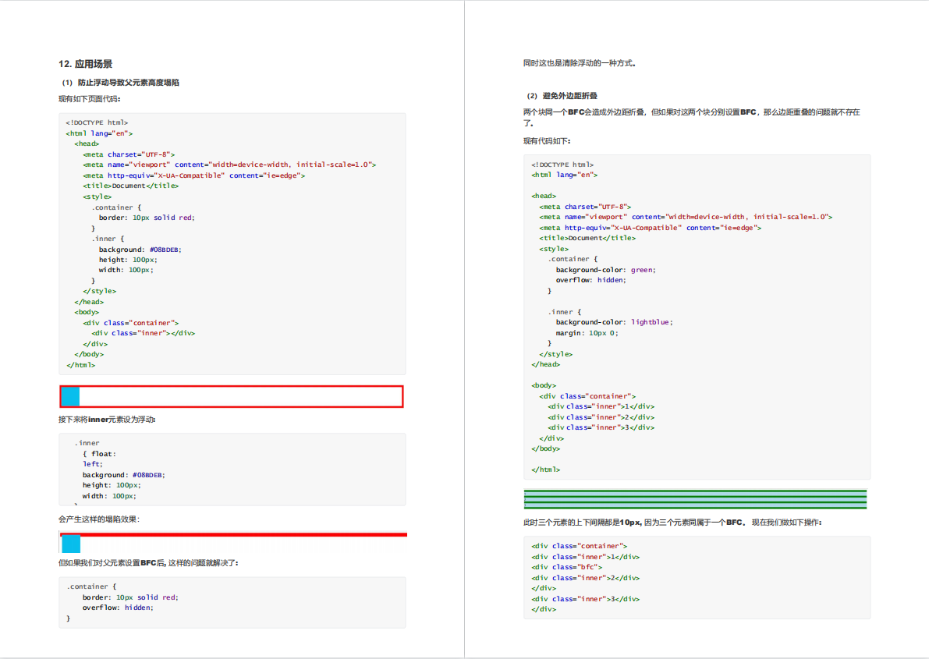Click the <div class="bfc"> code line
Viewport: 929px width, 659px height.
click(566, 568)
